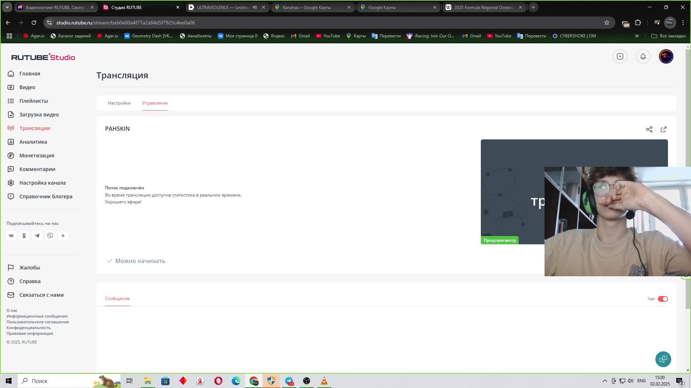
Task: Click the Odnoklassniki social icon
Action: pyautogui.click(x=24, y=236)
